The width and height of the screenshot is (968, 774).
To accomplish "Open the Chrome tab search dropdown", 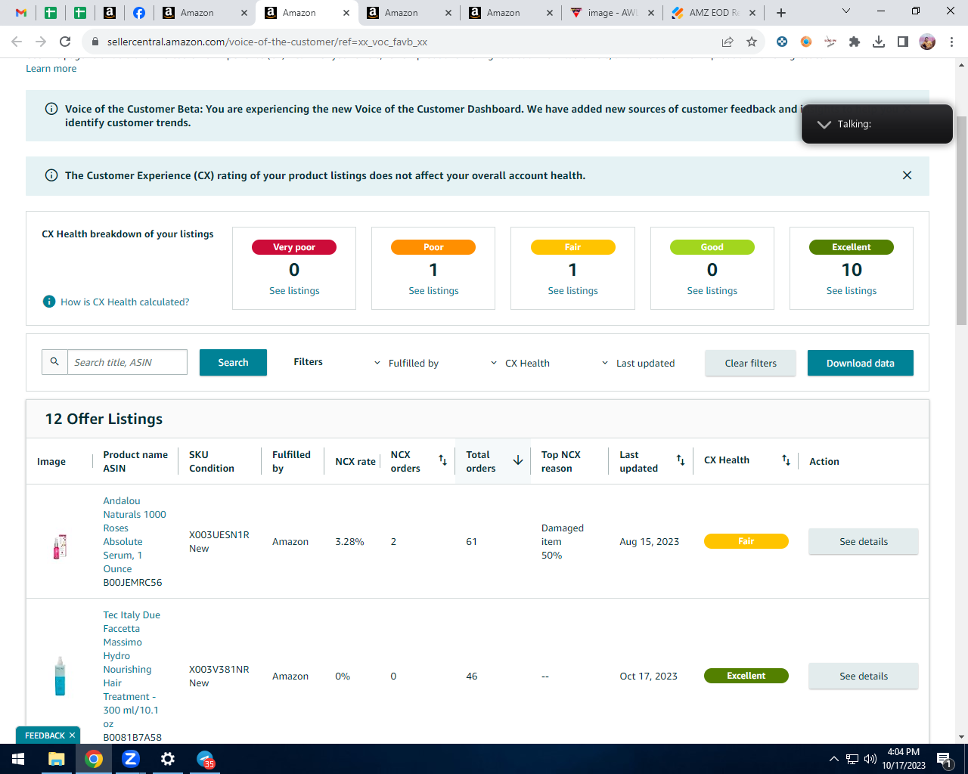I will point(846,11).
